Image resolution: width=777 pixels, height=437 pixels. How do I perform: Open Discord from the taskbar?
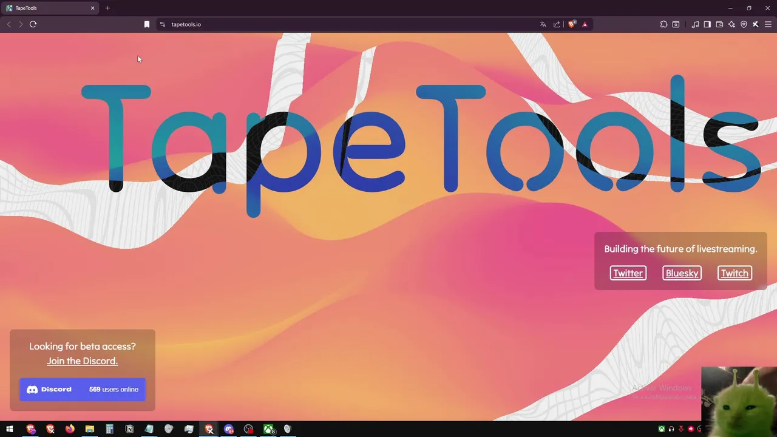(229, 429)
